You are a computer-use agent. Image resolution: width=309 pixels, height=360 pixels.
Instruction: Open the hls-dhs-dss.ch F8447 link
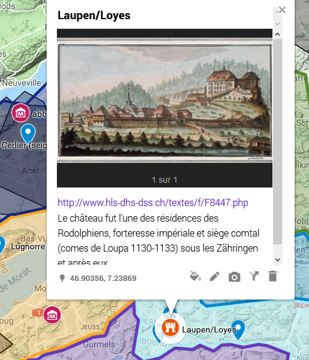153,202
